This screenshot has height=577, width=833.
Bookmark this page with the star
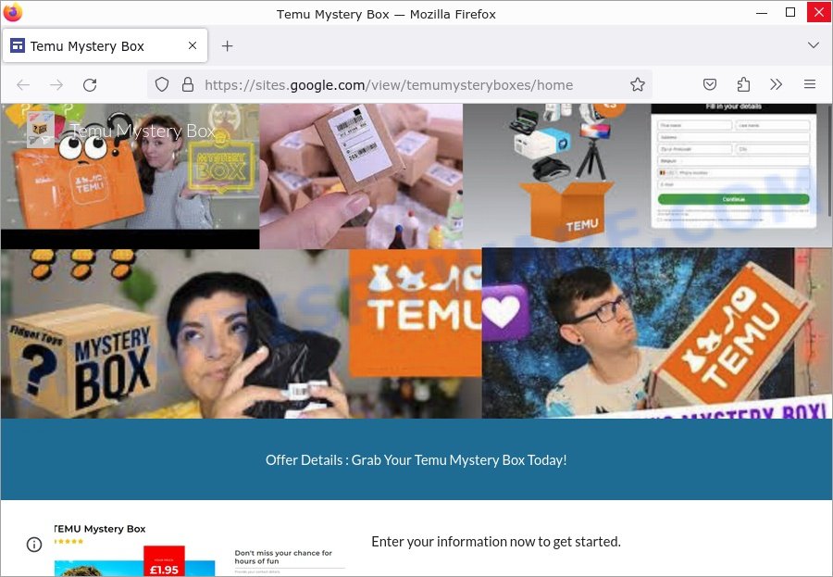click(638, 84)
